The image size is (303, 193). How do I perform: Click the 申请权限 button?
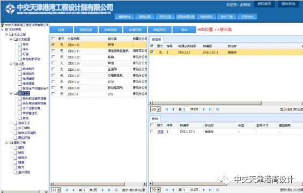[135, 29]
